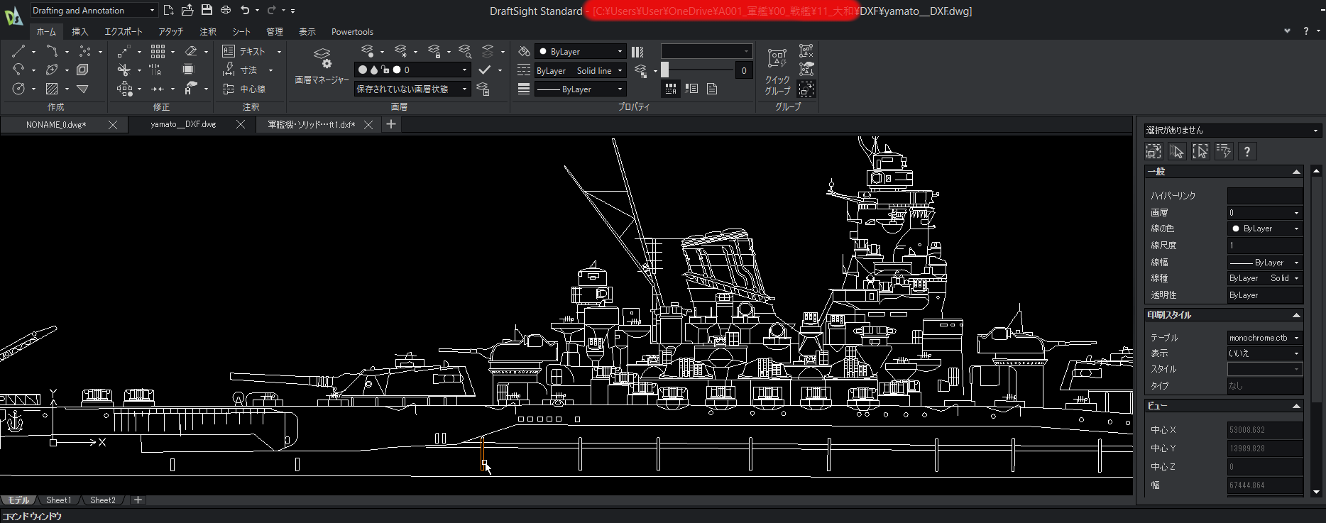Screen dimensions: 1326x523
Task: Select the Eraser delete tool
Action: coord(190,51)
